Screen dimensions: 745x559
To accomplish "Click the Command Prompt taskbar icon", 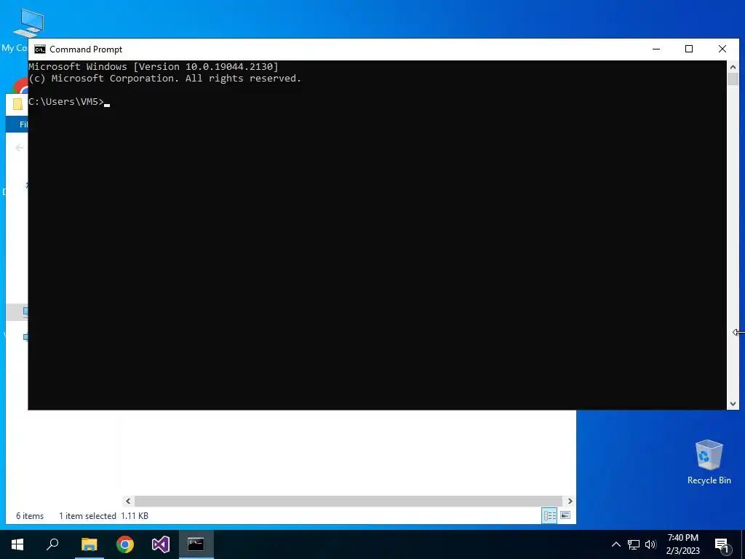I will point(196,544).
